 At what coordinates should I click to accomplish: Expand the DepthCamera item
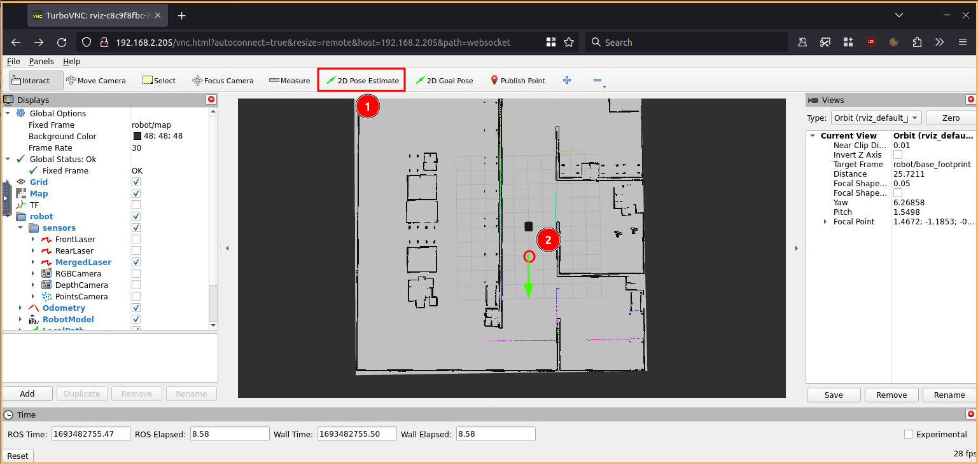click(x=33, y=285)
